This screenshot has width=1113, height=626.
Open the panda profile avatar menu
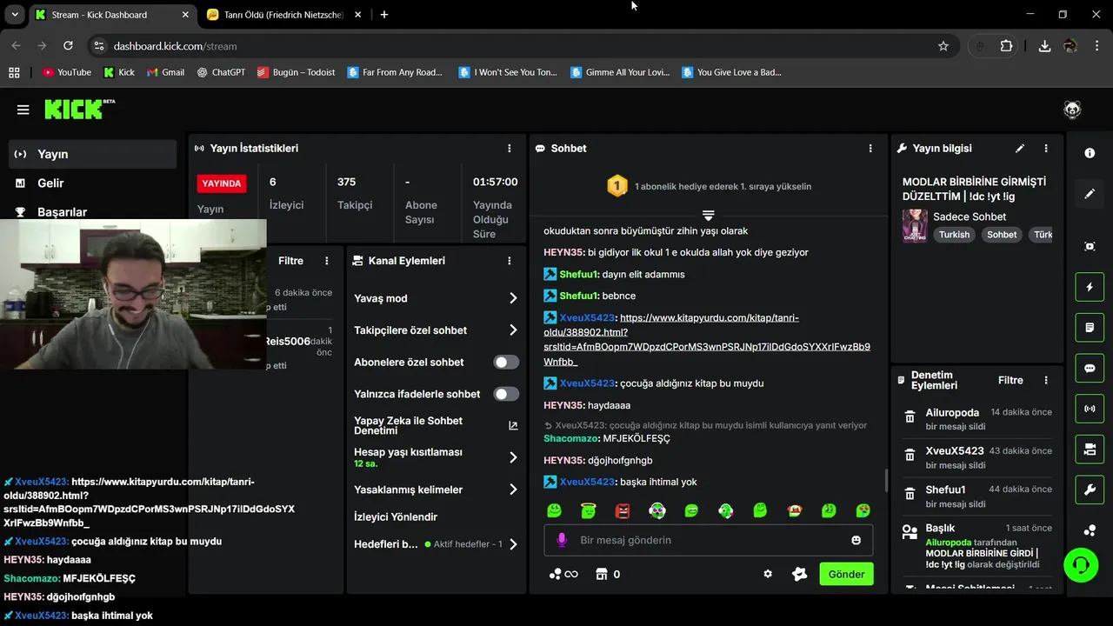pyautogui.click(x=1072, y=110)
